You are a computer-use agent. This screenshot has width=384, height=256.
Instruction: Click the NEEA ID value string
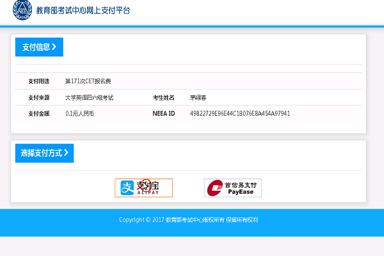pos(240,113)
